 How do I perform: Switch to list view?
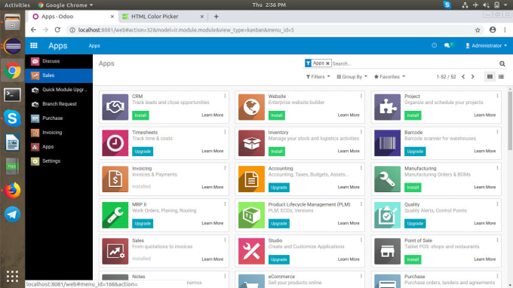(501, 76)
